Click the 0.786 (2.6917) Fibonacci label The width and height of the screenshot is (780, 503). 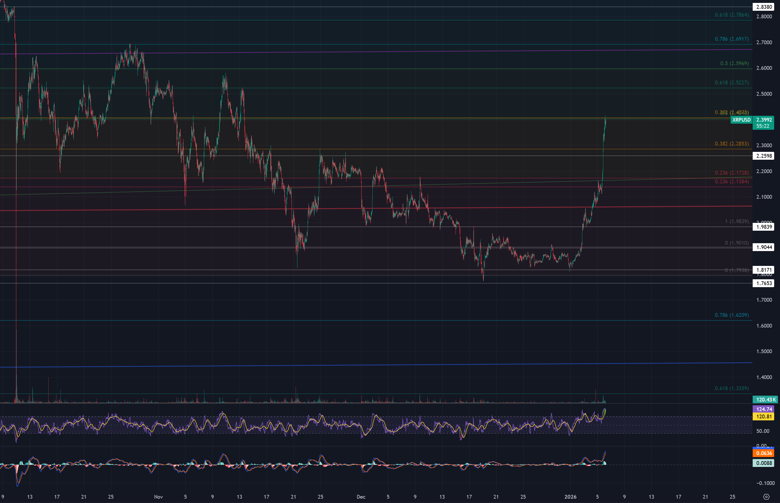point(732,39)
